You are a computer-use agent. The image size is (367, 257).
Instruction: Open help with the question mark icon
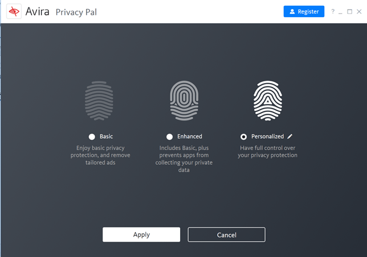333,11
